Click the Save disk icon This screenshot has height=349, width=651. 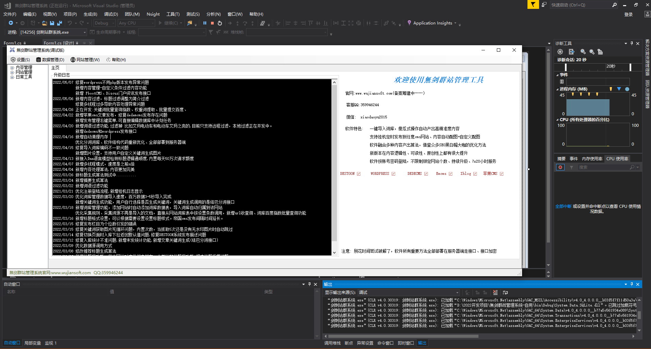coord(52,23)
